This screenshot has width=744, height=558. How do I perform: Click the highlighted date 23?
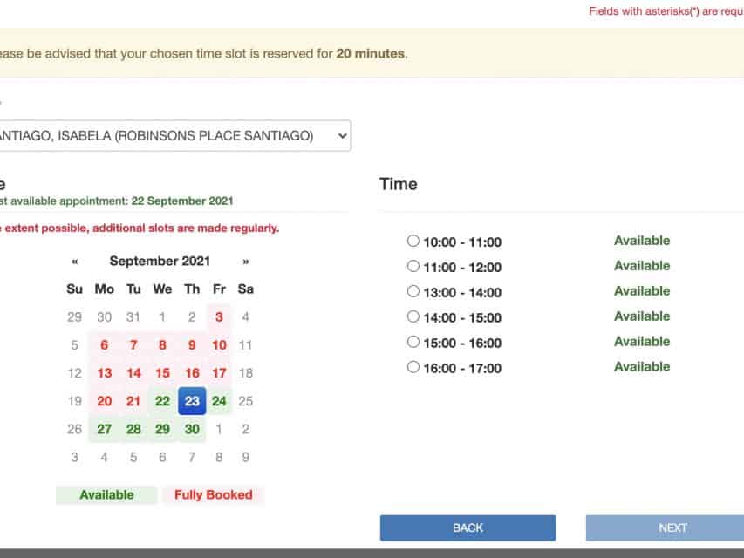click(192, 401)
